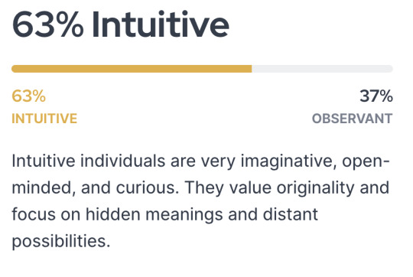
Task: Click the word "value" in the paragraph
Action: pos(250,187)
